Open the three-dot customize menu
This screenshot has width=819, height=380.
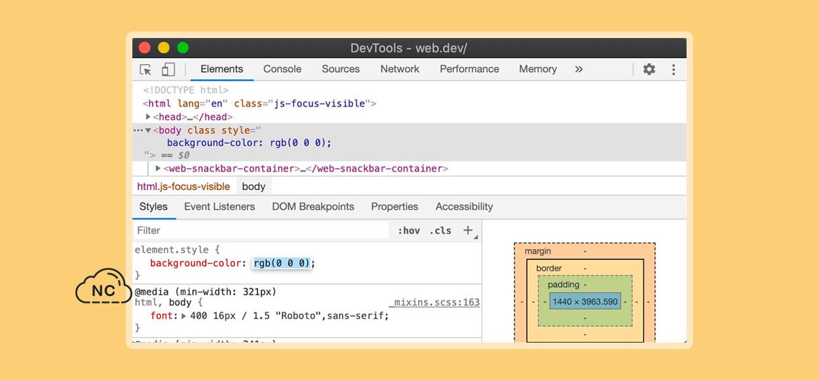[674, 69]
